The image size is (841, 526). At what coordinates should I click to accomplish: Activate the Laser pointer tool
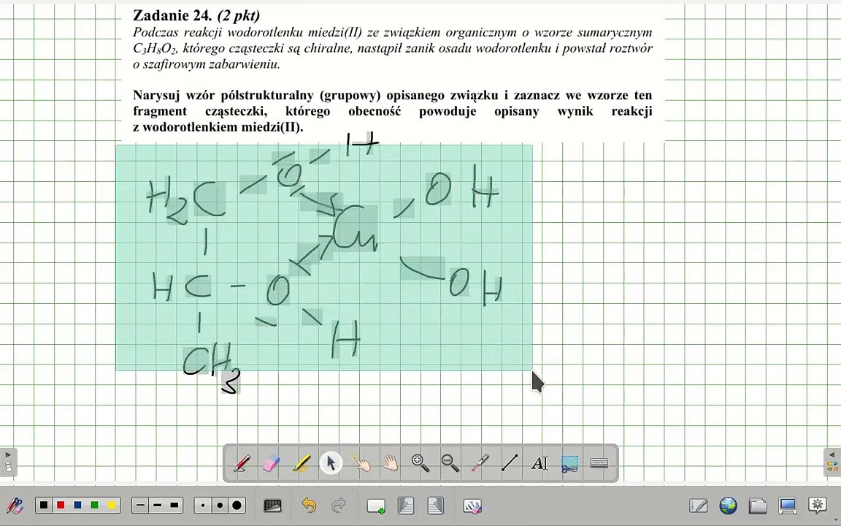(480, 463)
